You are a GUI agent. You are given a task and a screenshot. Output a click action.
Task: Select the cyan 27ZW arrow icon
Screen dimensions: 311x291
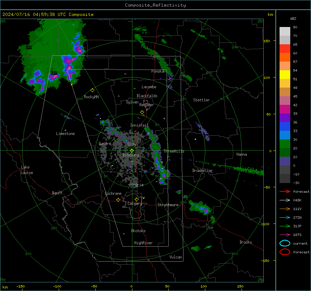(285, 218)
